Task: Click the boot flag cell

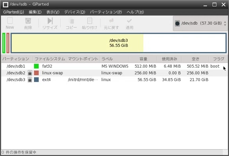Action: coord(215,66)
